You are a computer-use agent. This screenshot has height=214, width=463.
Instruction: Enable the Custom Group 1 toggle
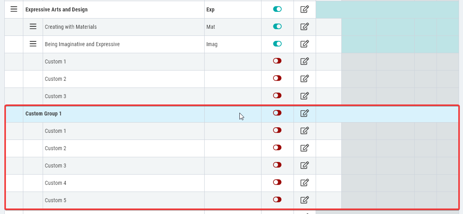(277, 113)
